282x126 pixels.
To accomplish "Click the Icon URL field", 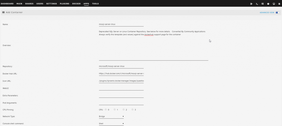I will tap(121, 81).
